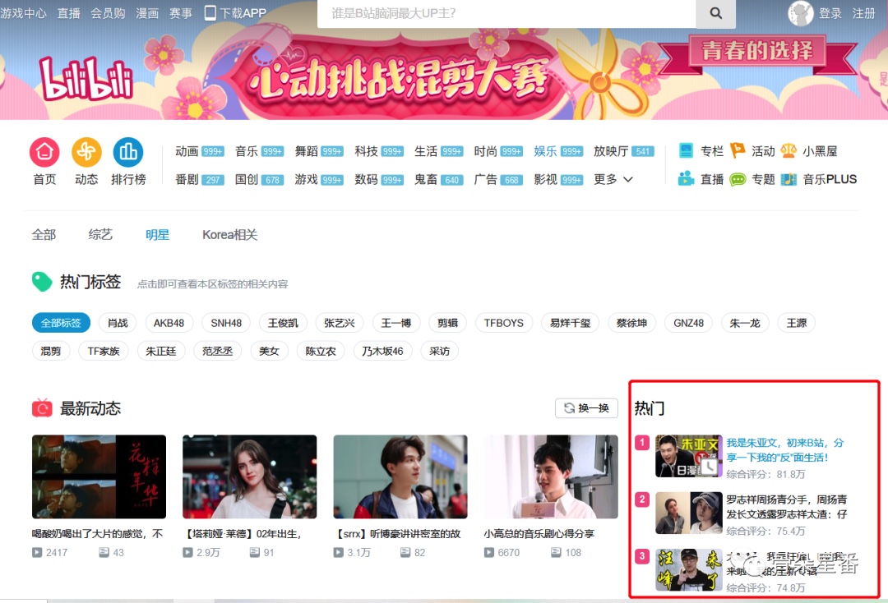
Task: Select the 全部标签 tag filter
Action: (x=61, y=323)
